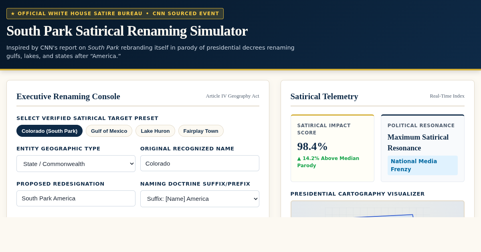Select the Colorado (South Park) preset
This screenshot has height=252, width=481.
click(x=49, y=131)
